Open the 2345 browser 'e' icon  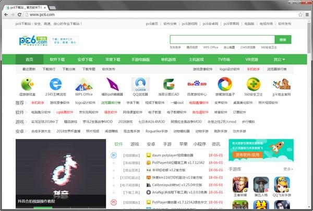(55, 84)
